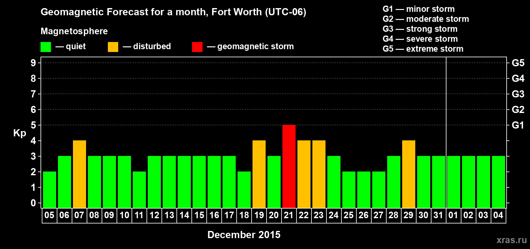Click date label 14 on the axis
Viewport: 530px width, 249px height.
[x=184, y=215]
